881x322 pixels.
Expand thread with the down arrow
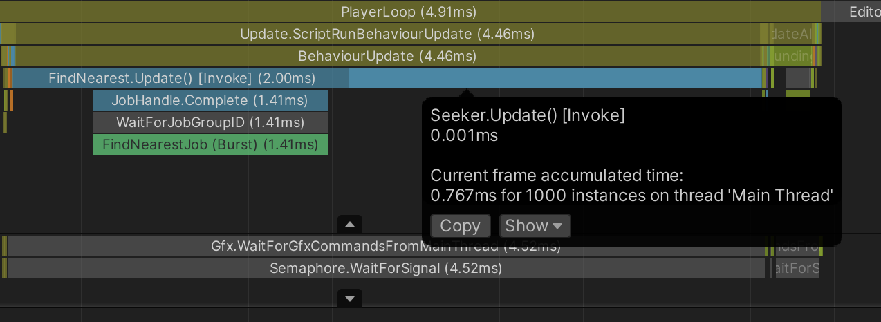[x=350, y=299]
